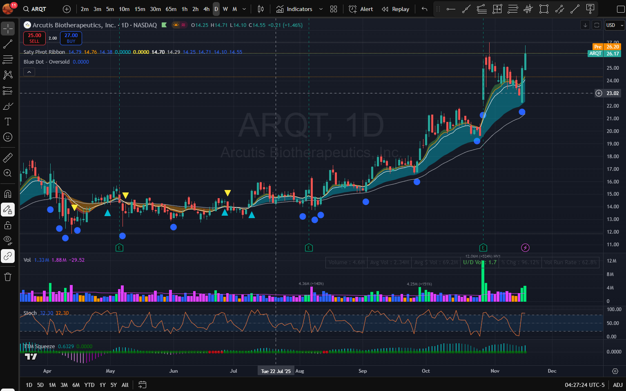Set date range to All
The image size is (626, 391).
[x=125, y=385]
